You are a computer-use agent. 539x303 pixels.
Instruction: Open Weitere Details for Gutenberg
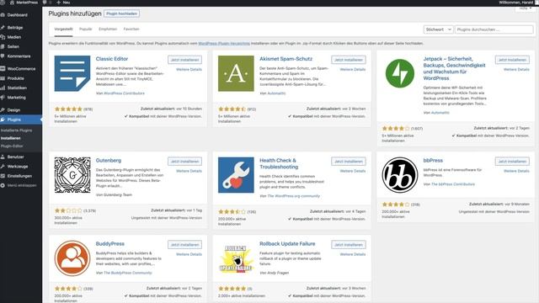tap(189, 171)
